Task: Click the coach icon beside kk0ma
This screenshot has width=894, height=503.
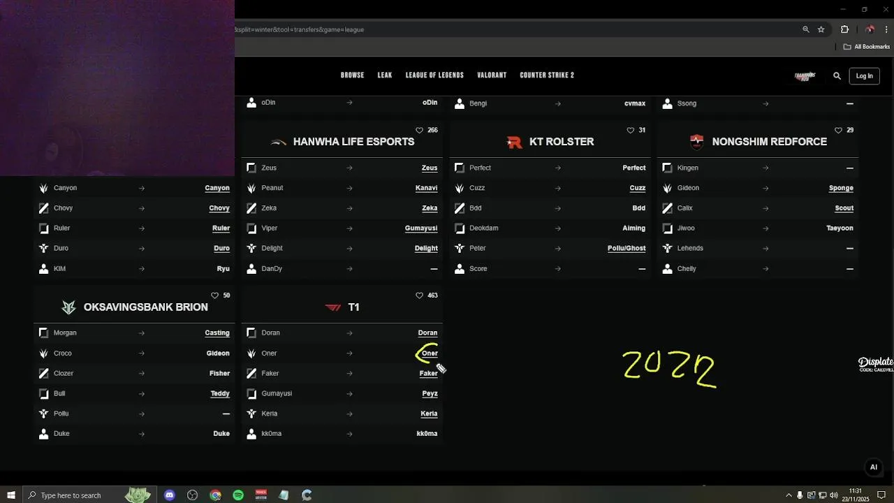Action: pos(251,434)
